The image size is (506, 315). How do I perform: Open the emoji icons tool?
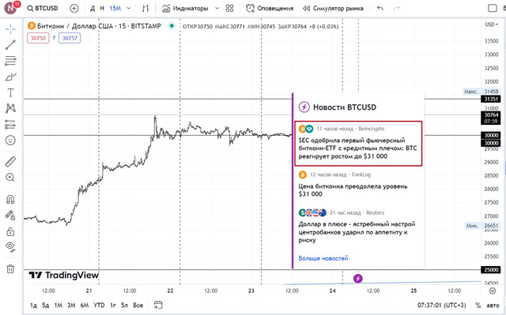10,140
